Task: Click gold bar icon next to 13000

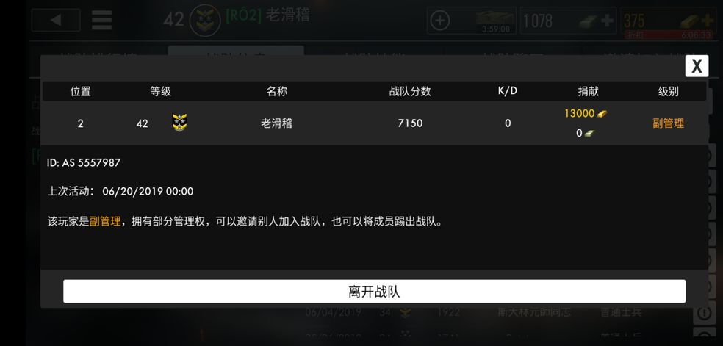Action: 602,113
